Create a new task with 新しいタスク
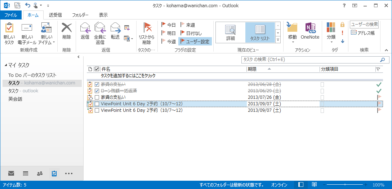The width and height of the screenshot is (392, 189). (9, 33)
